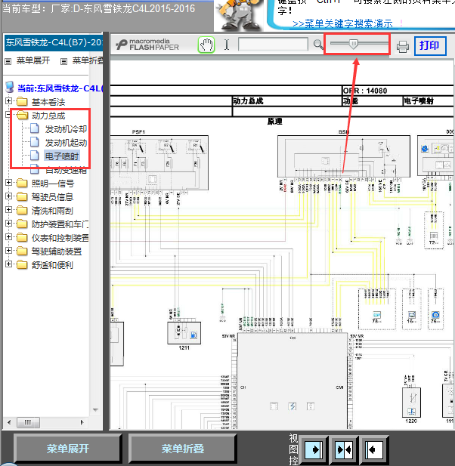This screenshot has width=455, height=466.
Task: Click the Macromedia FlashPaper logo
Action: [x=147, y=45]
